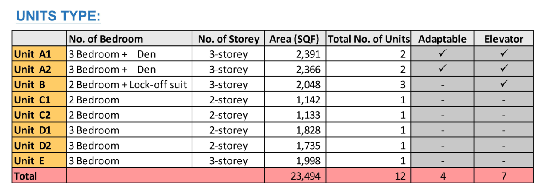Image resolution: width=556 pixels, height=193 pixels.
Task: Select Unit E storey cell
Action: [x=228, y=161]
